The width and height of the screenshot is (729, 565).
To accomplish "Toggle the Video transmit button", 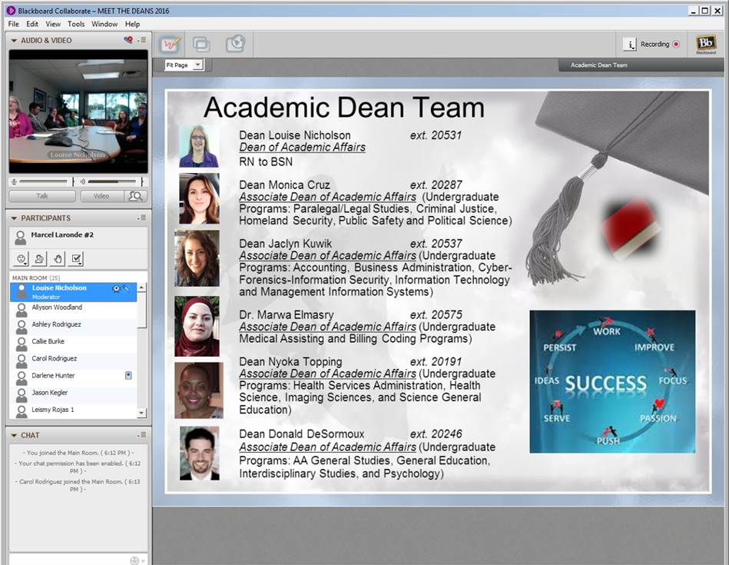I will coord(102,196).
